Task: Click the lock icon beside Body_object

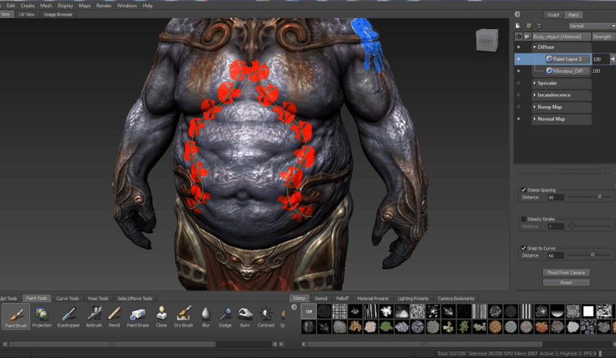Action: coord(527,36)
